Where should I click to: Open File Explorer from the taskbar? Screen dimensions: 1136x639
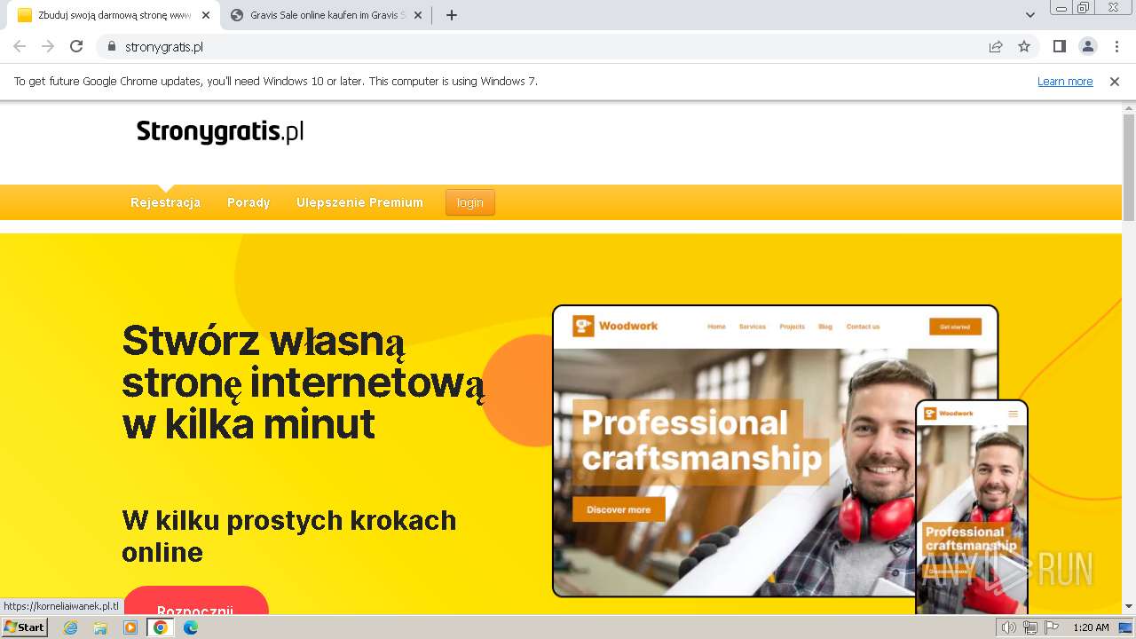coord(100,627)
